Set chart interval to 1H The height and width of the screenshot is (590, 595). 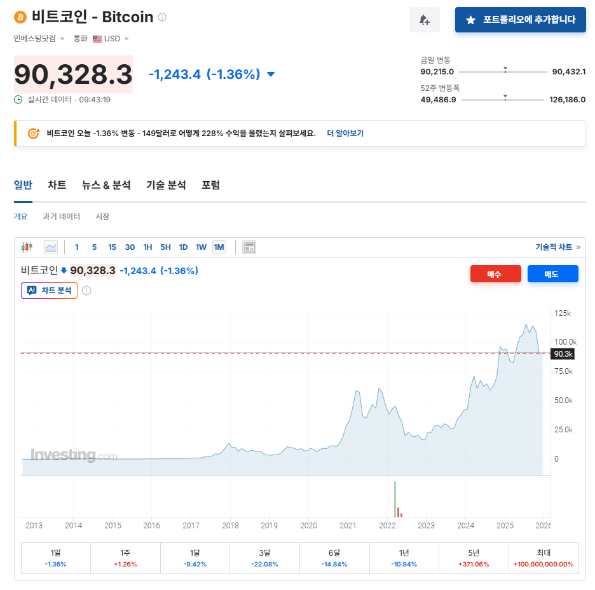tap(147, 247)
